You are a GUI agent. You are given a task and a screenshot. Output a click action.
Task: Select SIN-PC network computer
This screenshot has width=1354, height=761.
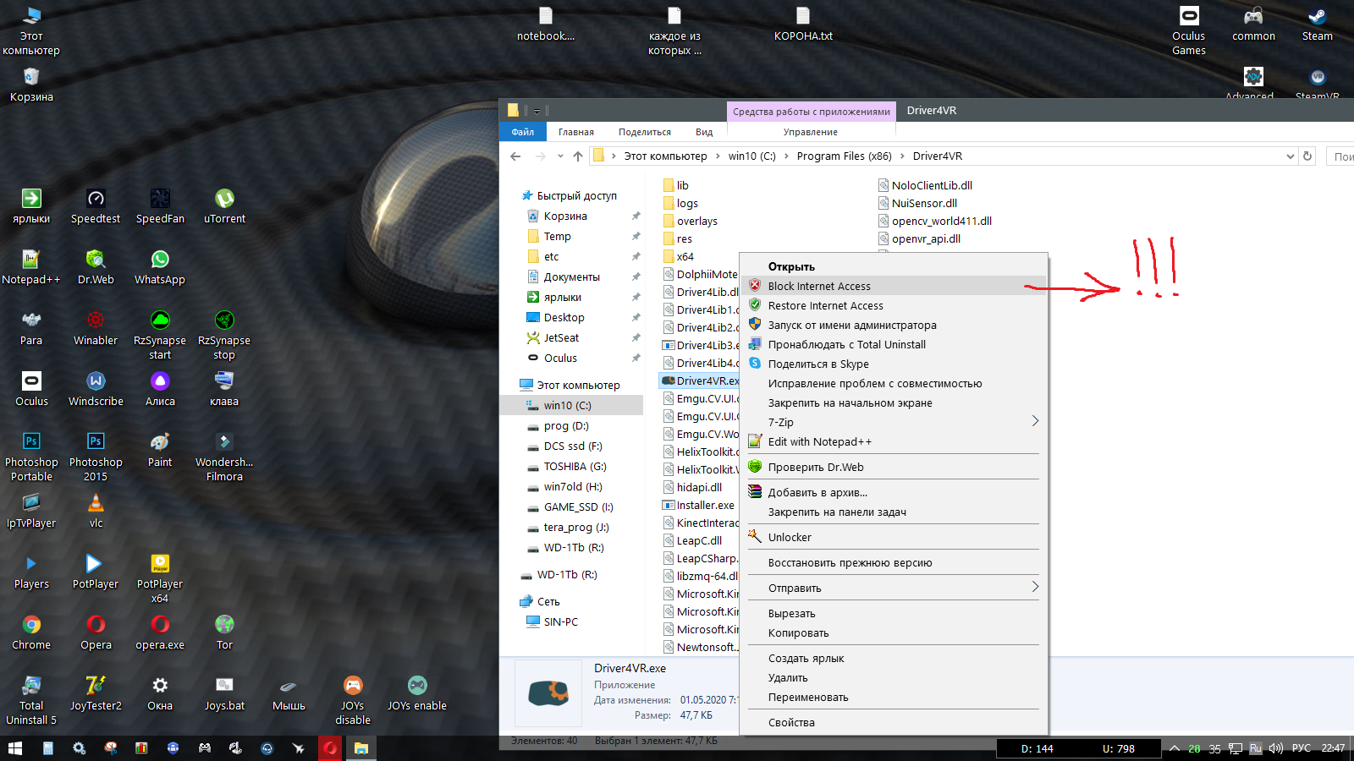pos(560,621)
